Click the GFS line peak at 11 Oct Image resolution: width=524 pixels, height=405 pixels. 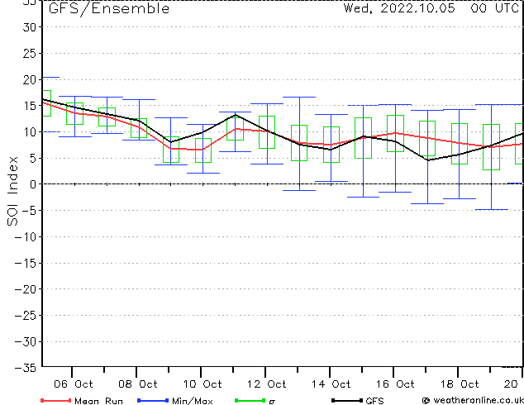point(236,115)
